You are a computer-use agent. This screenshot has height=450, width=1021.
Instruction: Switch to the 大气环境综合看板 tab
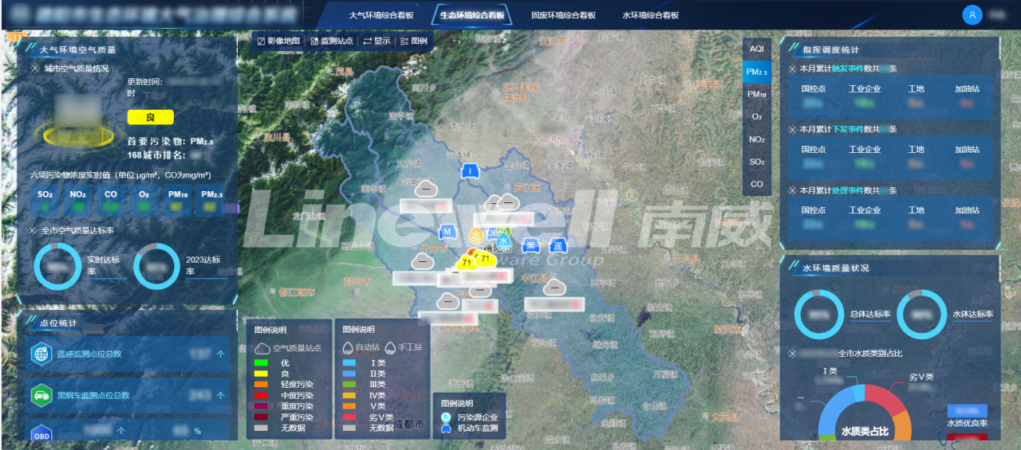pyautogui.click(x=381, y=15)
